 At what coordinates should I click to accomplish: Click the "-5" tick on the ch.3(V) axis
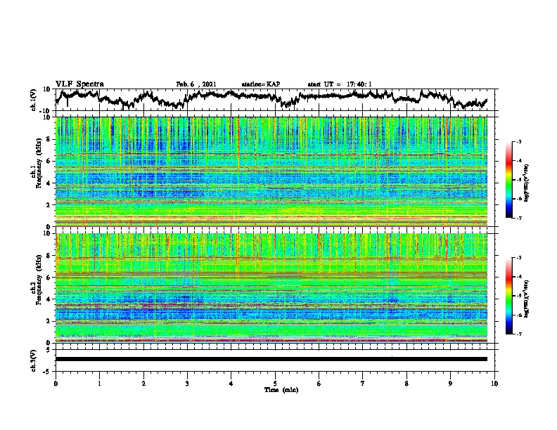pos(48,372)
